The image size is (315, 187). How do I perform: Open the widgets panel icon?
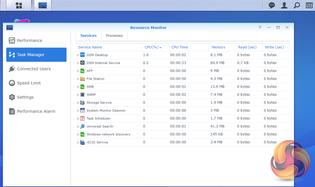[309, 5]
